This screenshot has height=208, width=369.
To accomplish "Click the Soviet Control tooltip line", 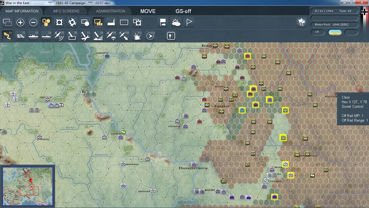I will [352, 107].
